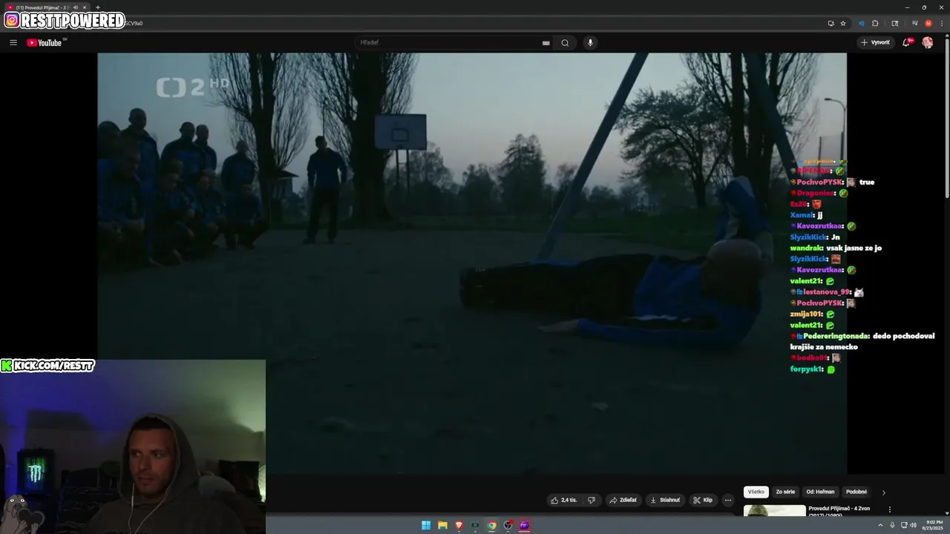Open options menu for 4 Zvon suggestion
Screen dimensions: 950x534
click(x=890, y=510)
